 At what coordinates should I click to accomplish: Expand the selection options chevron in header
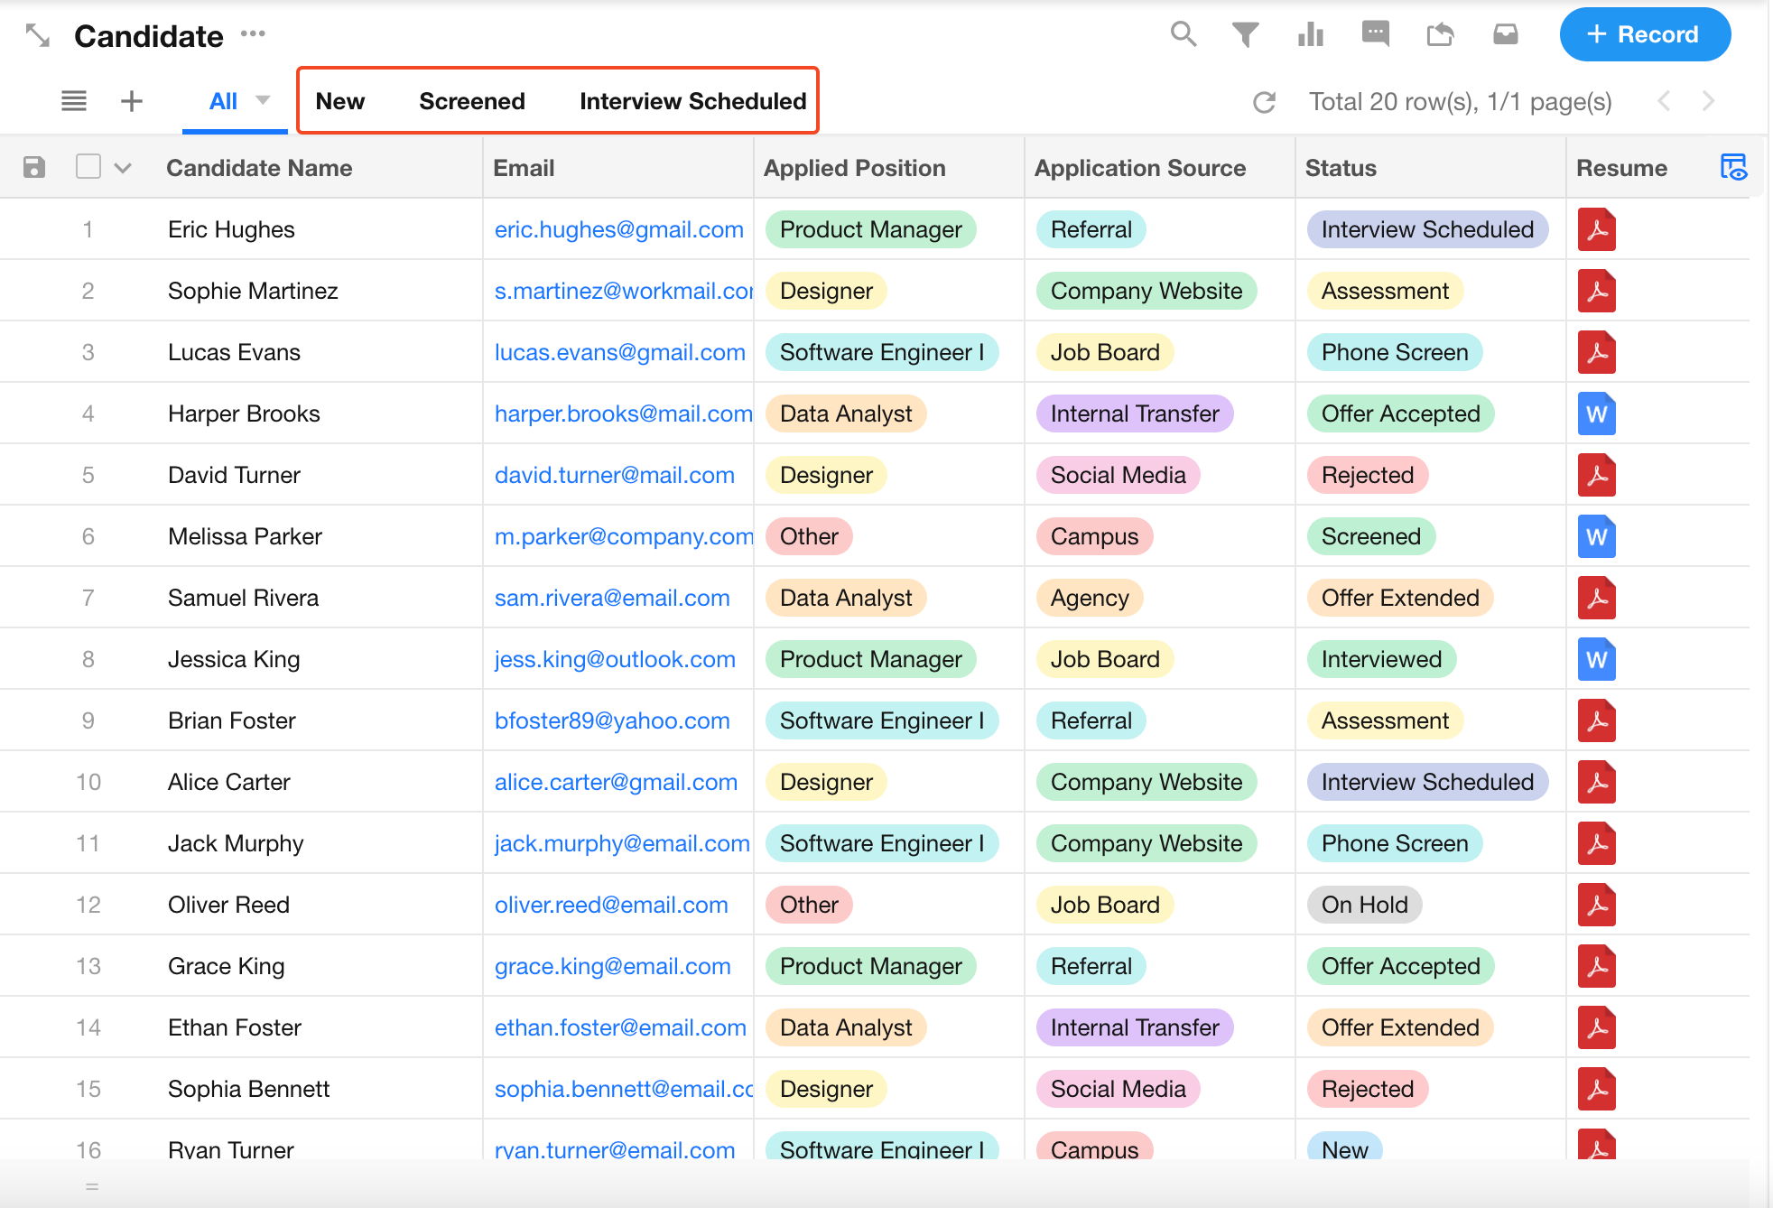pyautogui.click(x=123, y=168)
